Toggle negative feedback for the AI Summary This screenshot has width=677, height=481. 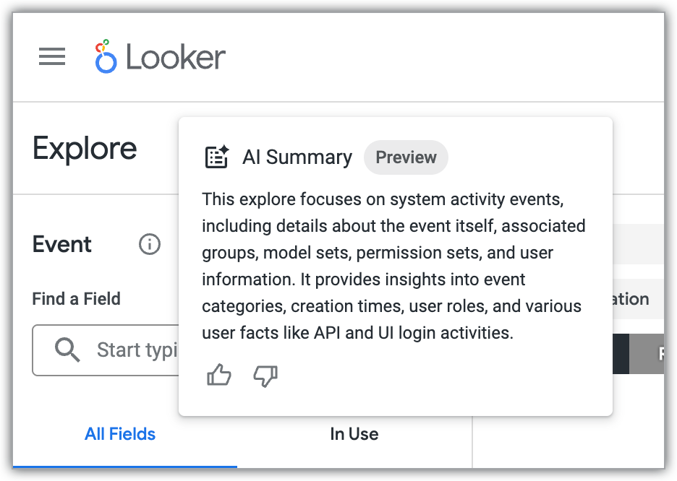pos(265,376)
